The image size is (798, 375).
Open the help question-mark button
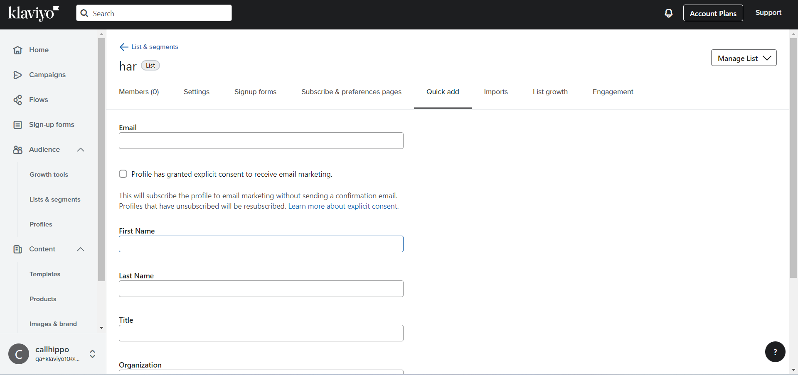(775, 352)
